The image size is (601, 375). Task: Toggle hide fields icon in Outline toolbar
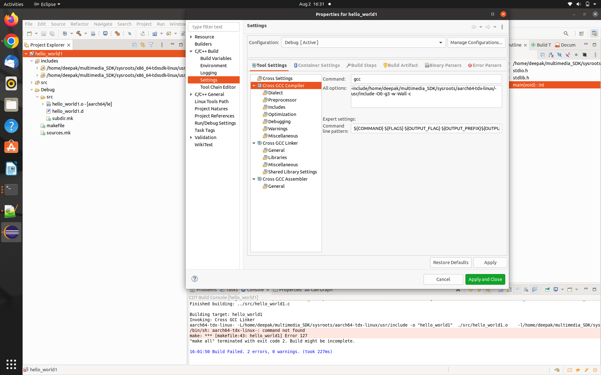(x=559, y=55)
